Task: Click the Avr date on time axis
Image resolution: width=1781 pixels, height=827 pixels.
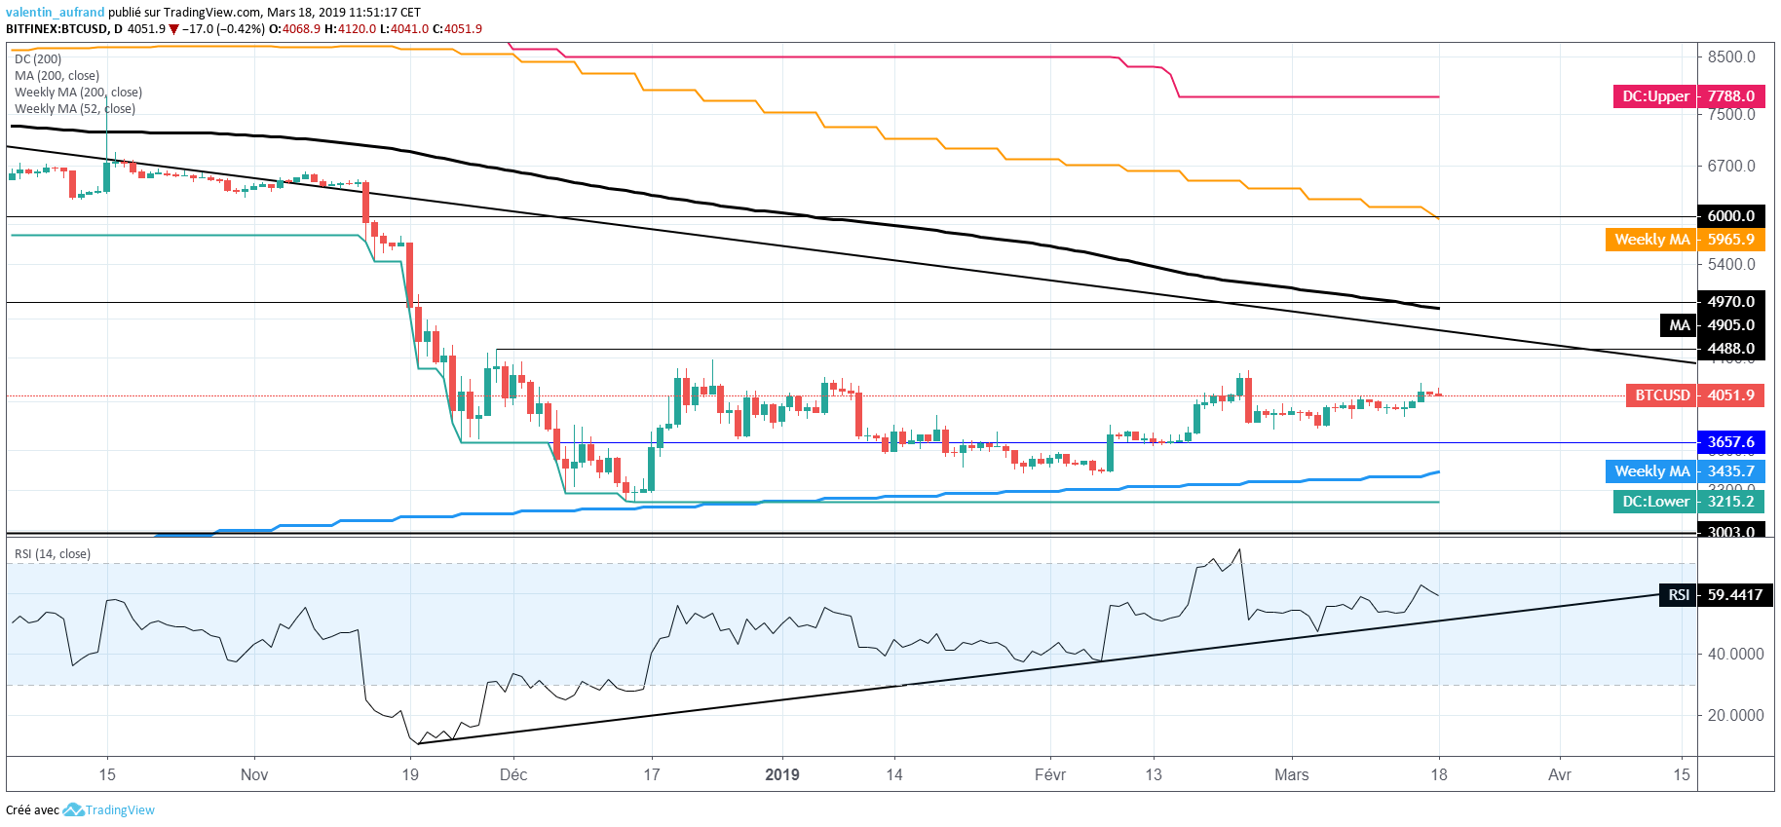Action: point(1560,775)
